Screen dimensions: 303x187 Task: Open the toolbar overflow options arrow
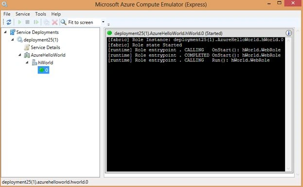point(108,24)
